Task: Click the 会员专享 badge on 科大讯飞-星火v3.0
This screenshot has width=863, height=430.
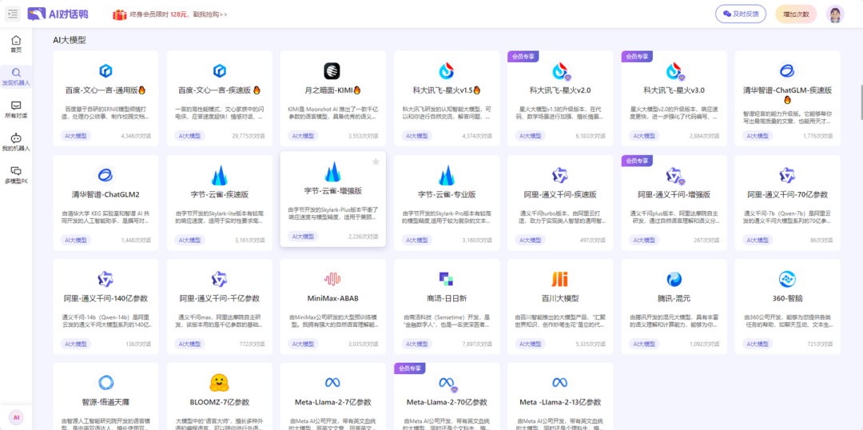Action: point(637,56)
